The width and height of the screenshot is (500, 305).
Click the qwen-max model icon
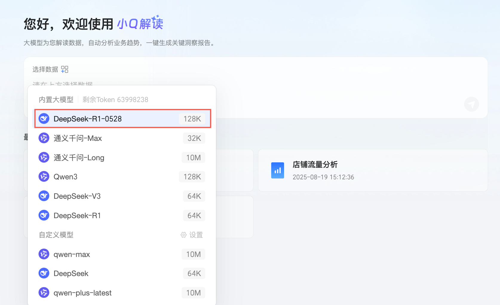click(44, 254)
